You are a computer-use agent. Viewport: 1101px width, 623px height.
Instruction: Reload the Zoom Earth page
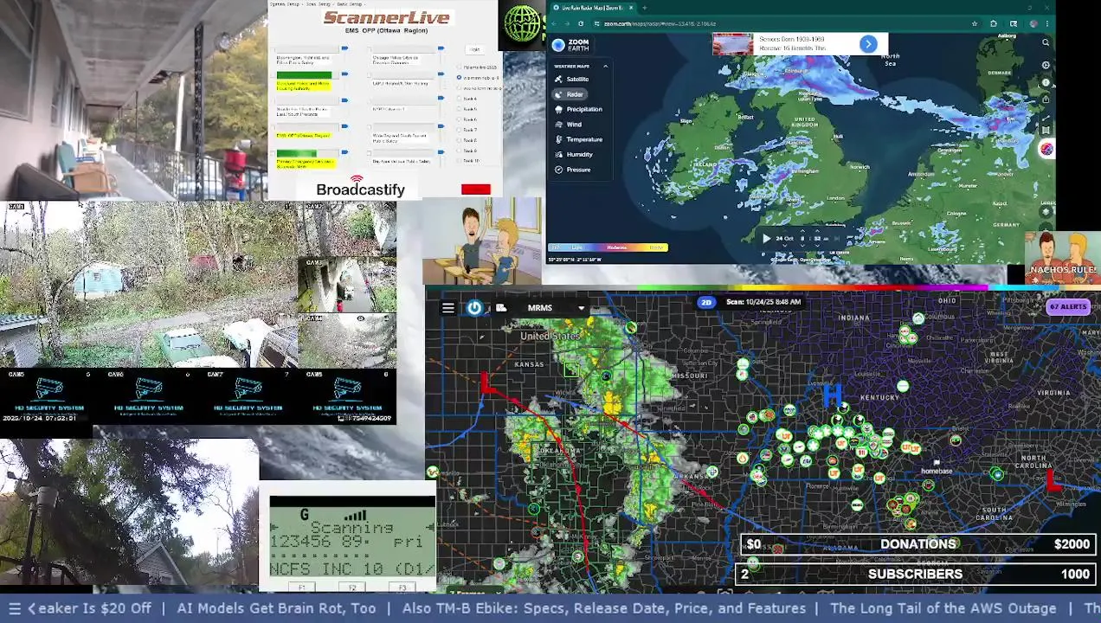[x=580, y=23]
